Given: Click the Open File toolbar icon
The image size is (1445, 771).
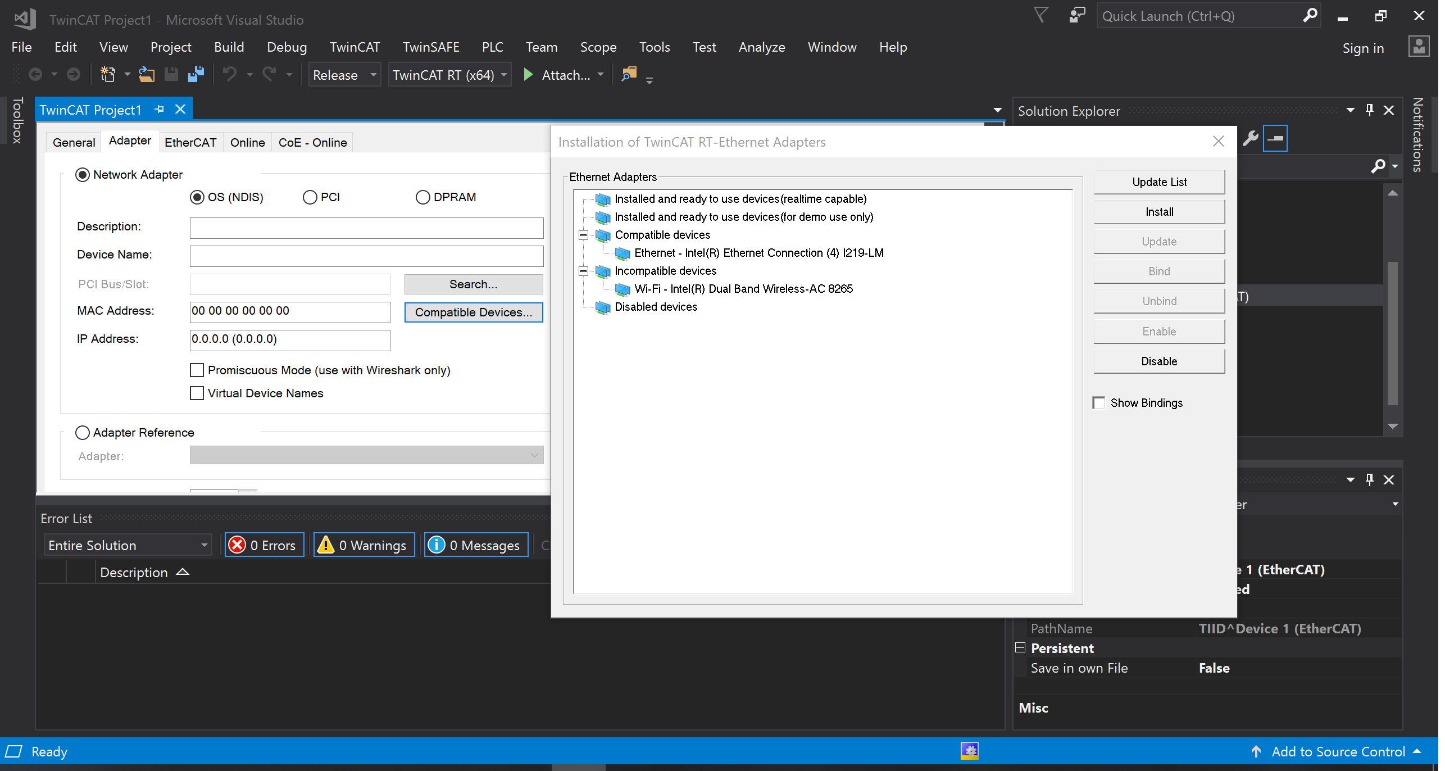Looking at the screenshot, I should (x=147, y=74).
